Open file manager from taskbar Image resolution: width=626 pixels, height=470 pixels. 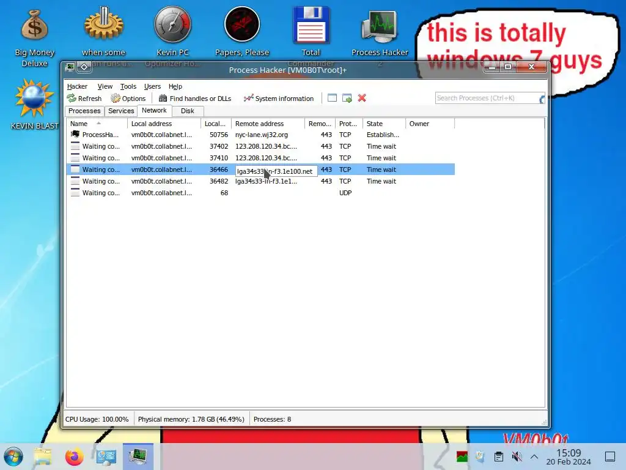tap(43, 457)
